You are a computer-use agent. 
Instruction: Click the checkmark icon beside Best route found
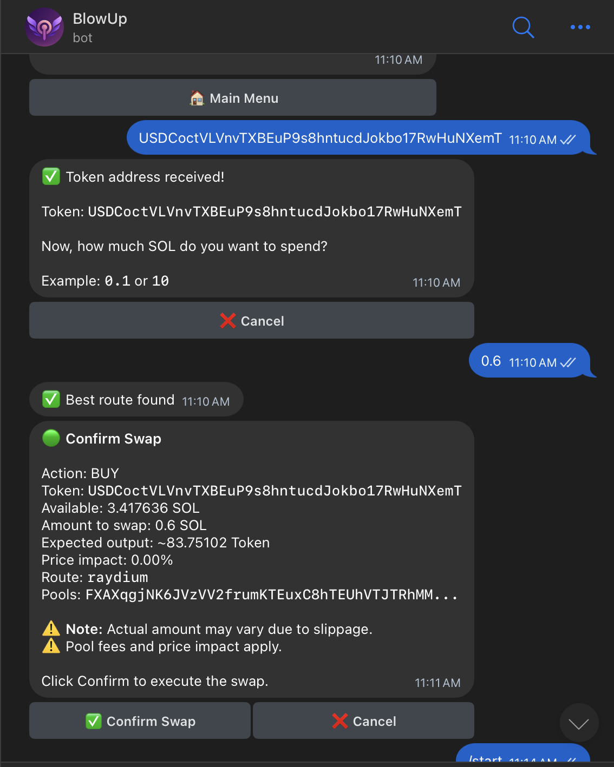50,400
